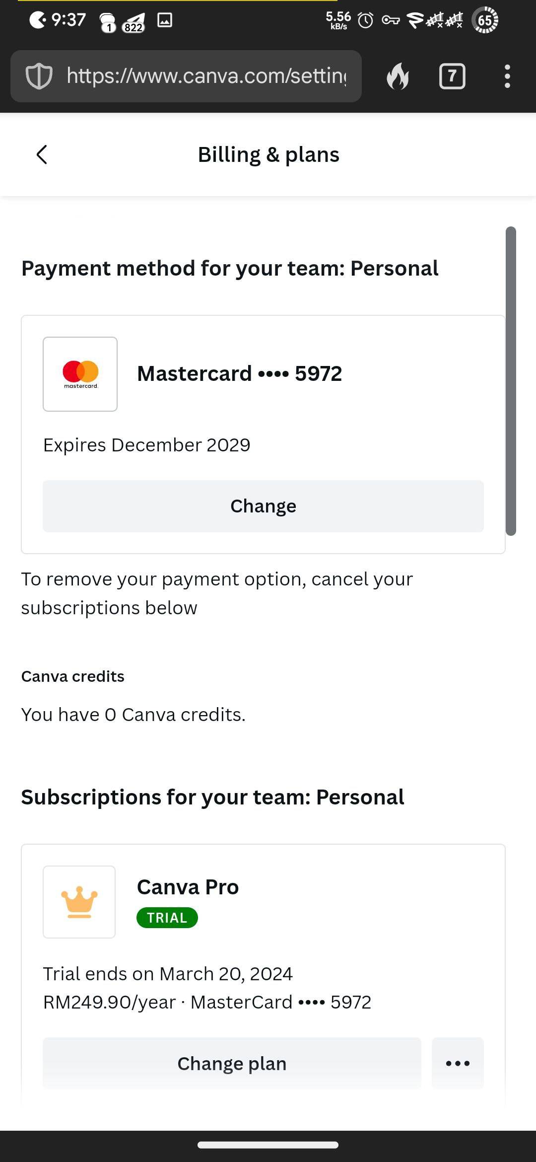Tap the image notification icon in status bar
Image resolution: width=536 pixels, height=1162 pixels.
(x=165, y=20)
